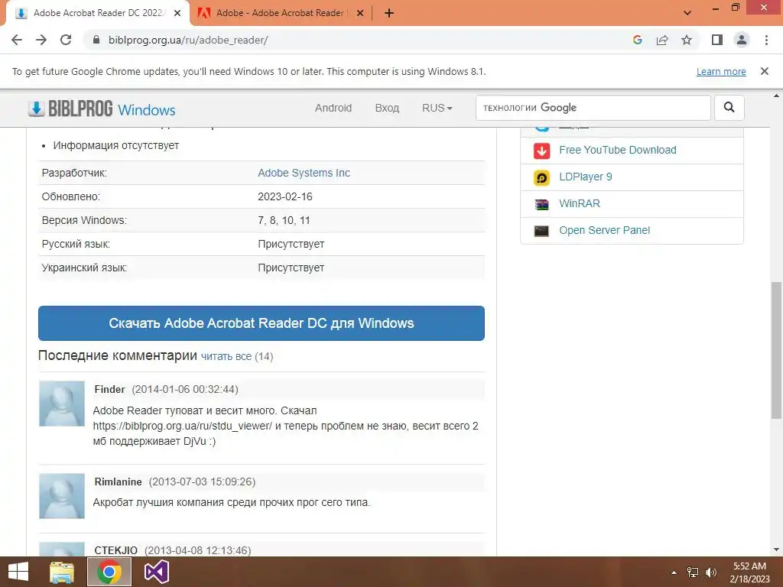Dismiss the Chrome update notification bar

(765, 71)
